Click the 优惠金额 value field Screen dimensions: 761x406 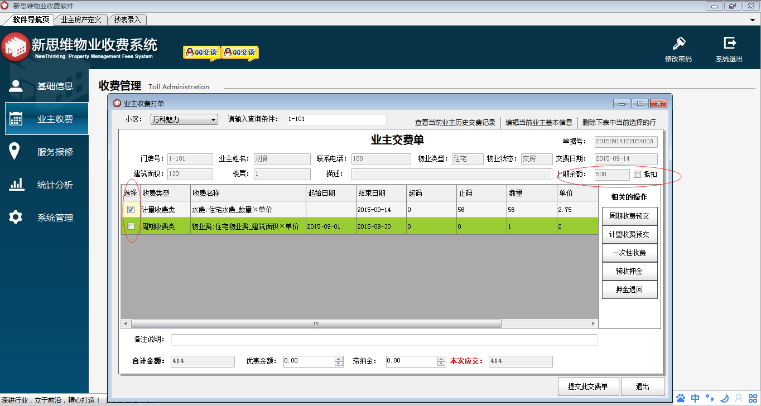(309, 361)
